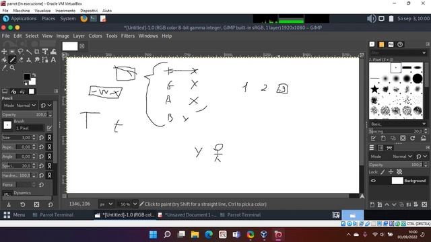Select the Unified Transform tool
This screenshot has height=242, width=431.
tap(45, 51)
